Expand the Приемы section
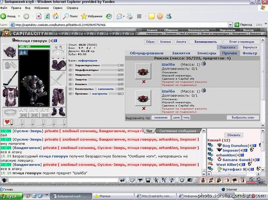Image resolution: width=268 pixels, height=200 pixels. [x=70, y=94]
